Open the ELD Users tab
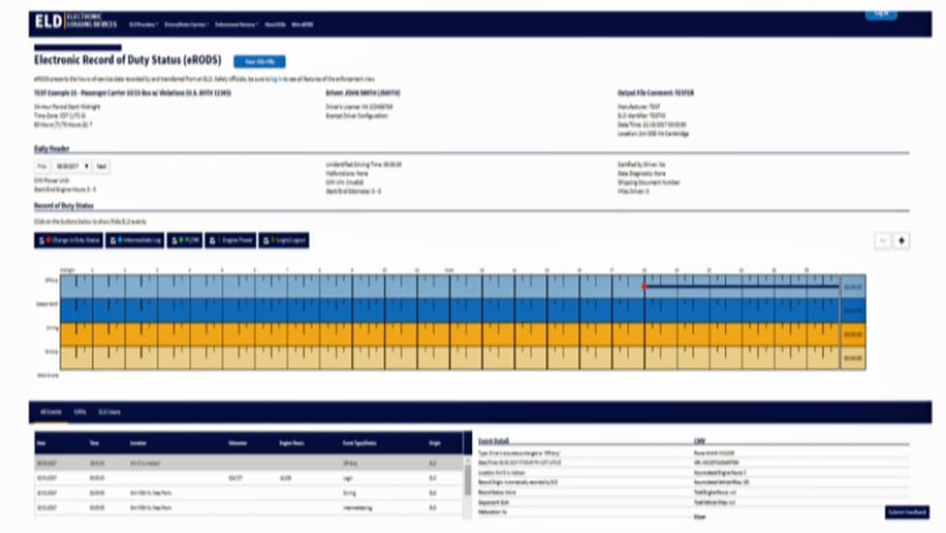The height and width of the screenshot is (533, 946). tap(111, 411)
